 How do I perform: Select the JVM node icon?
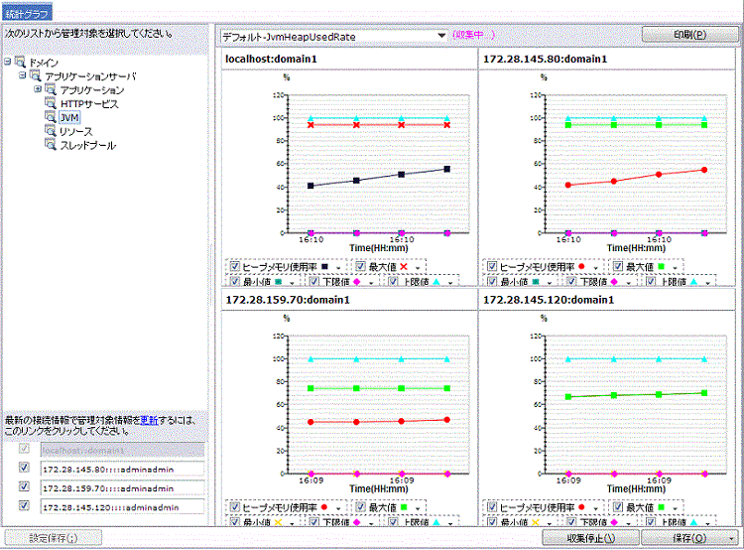coord(51,118)
